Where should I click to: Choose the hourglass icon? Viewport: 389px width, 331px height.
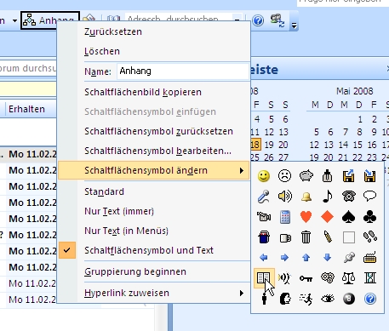370,278
